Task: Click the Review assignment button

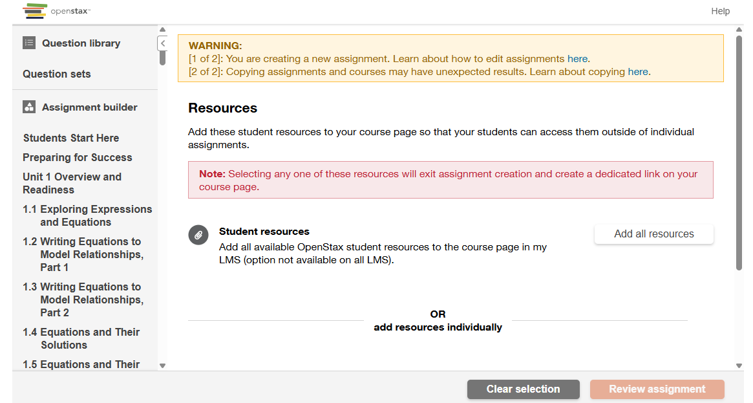Action: 657,389
